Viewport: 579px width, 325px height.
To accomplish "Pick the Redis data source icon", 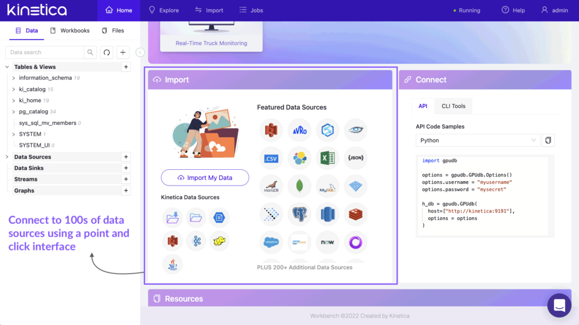I will click(356, 214).
